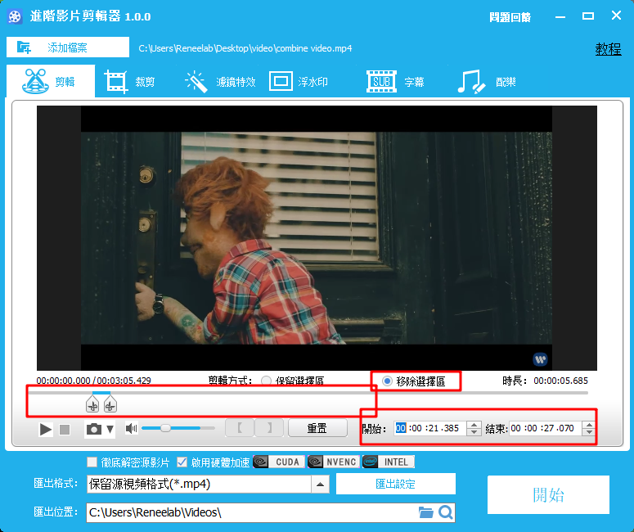Toggle the 啟用硬體加速 hardware acceleration checkbox
Screen dimensions: 634x532
click(x=182, y=462)
